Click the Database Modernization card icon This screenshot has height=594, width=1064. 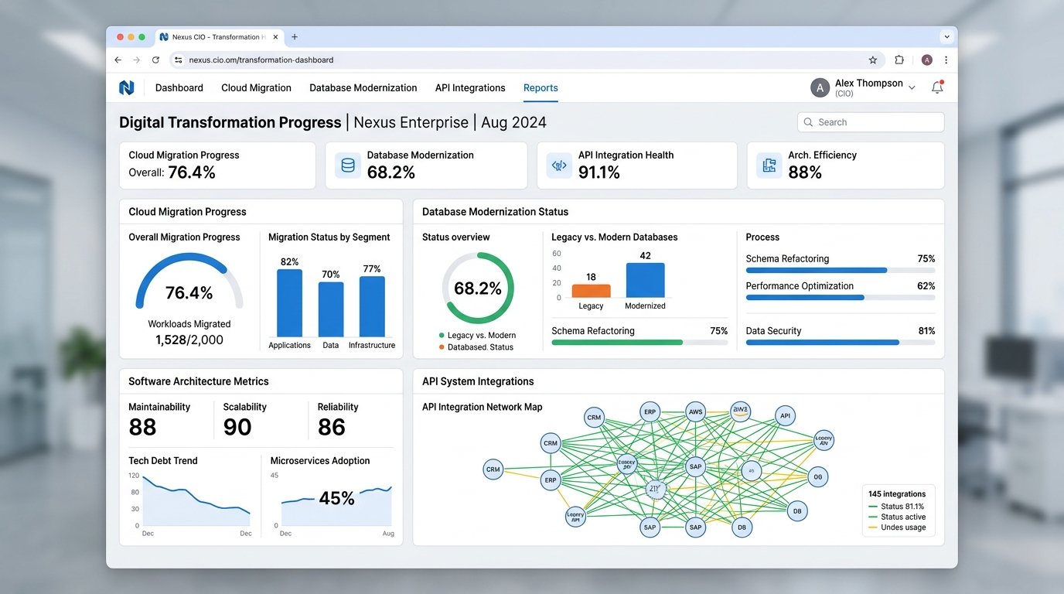348,165
